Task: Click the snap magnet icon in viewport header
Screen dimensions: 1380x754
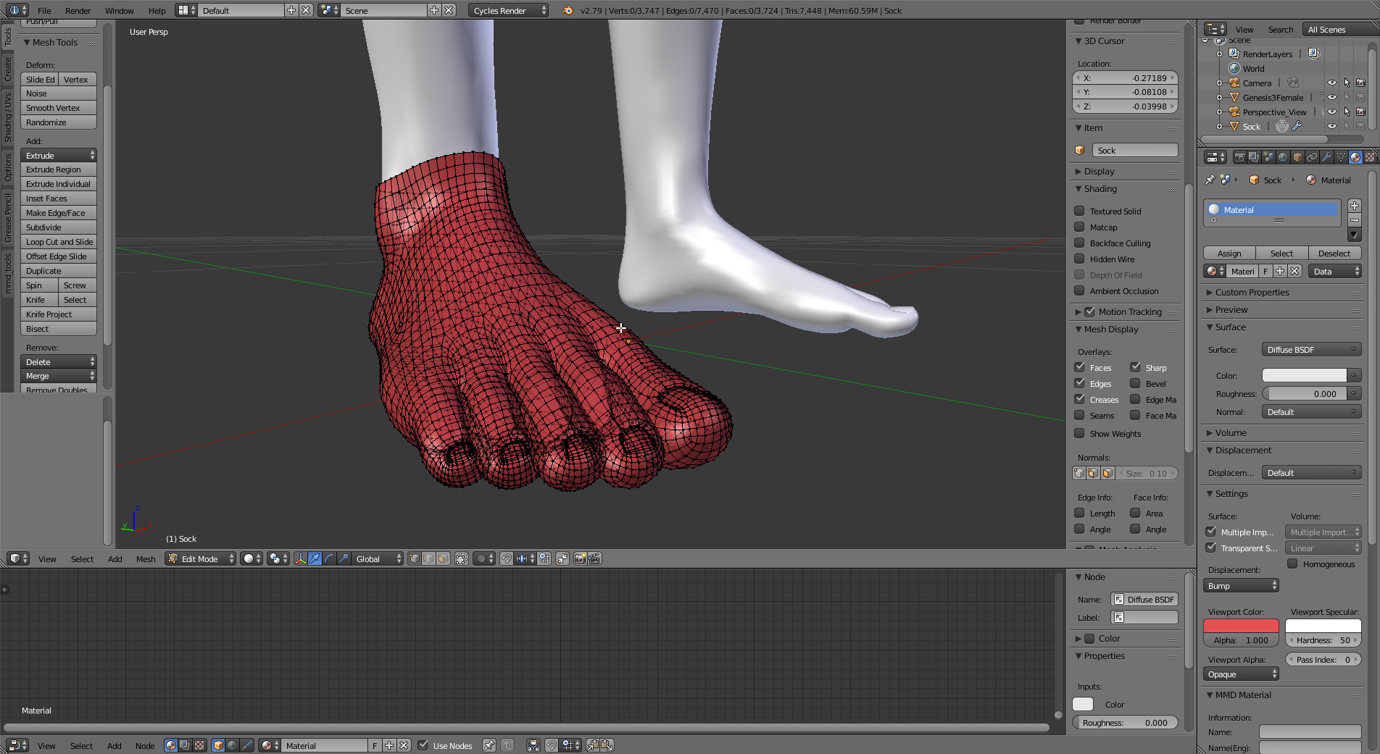Action: 506,558
